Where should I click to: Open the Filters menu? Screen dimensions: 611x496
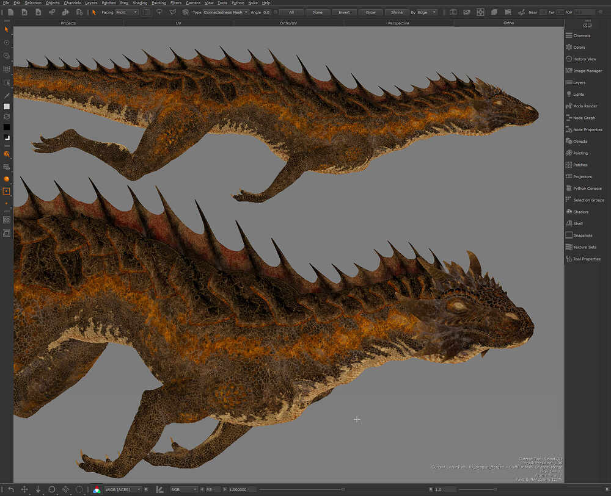click(176, 2)
